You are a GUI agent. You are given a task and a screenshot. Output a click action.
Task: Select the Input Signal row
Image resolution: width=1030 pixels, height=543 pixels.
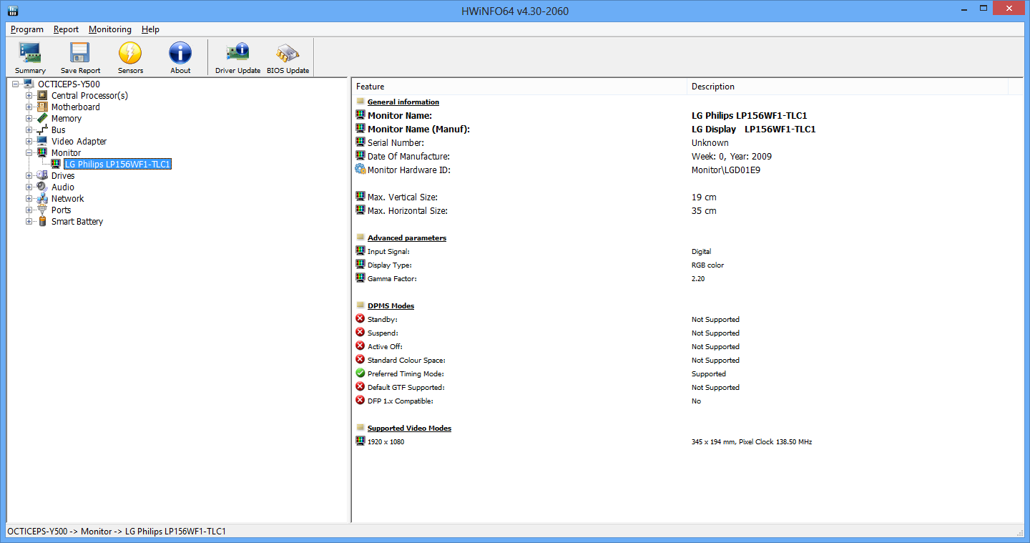tap(687, 251)
